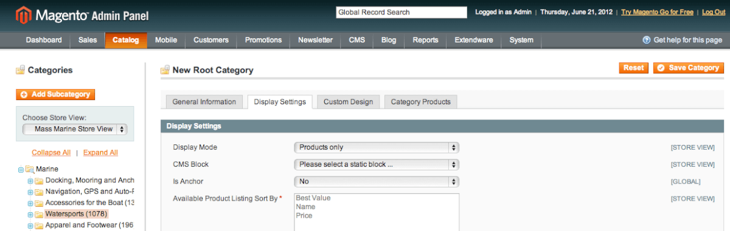Click the Docking, Mooring folder icon
Viewport: 730px width, 231px height.
(x=39, y=181)
